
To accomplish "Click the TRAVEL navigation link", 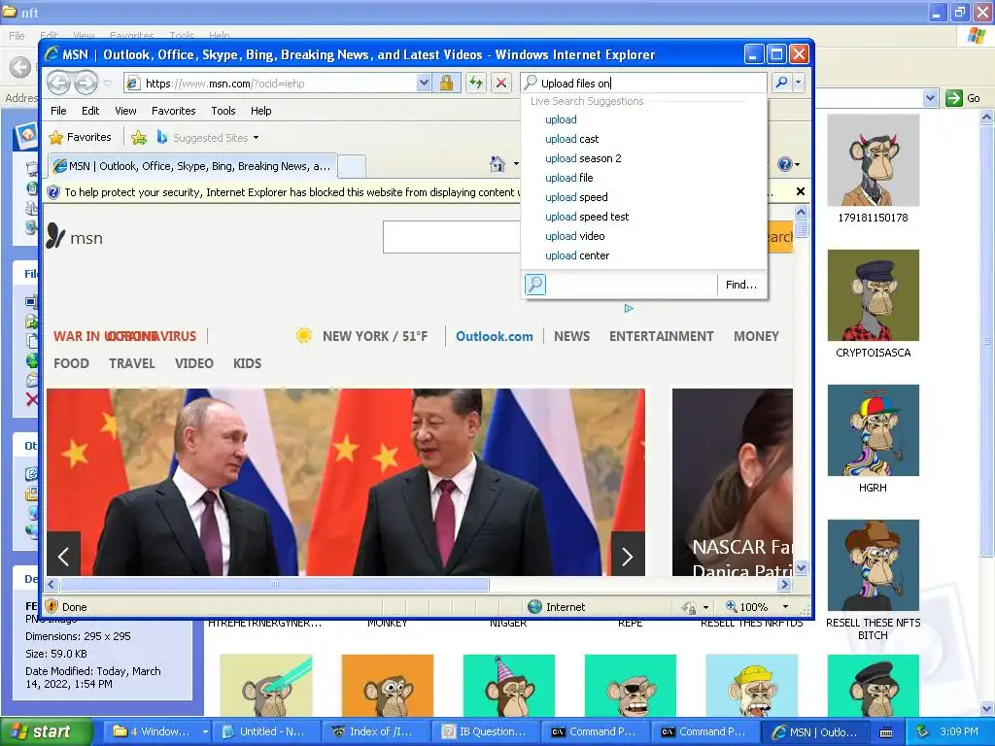I will click(x=132, y=363).
